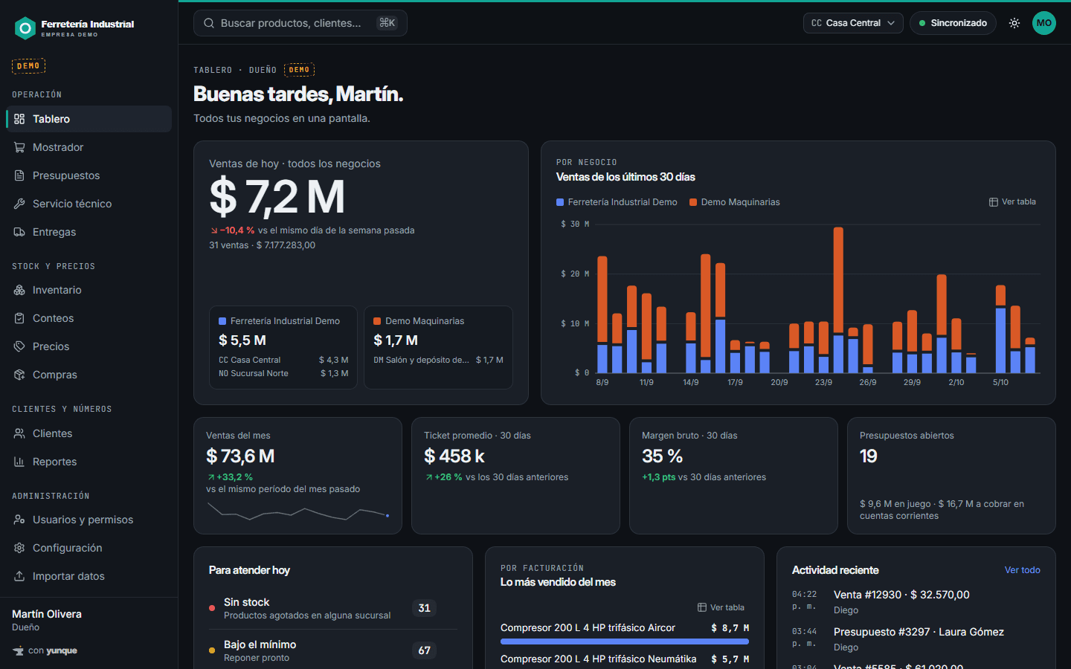Click the orange Demo Maquinarias legend swatch
This screenshot has height=669, width=1071.
point(693,202)
